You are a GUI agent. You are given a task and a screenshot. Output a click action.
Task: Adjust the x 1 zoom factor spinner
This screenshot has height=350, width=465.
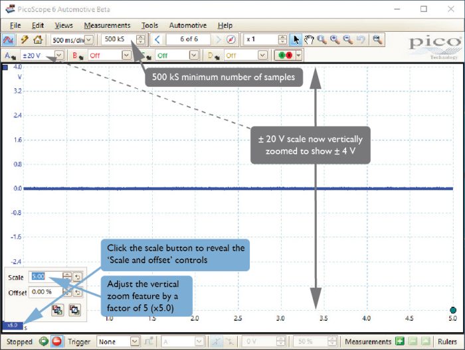(282, 39)
